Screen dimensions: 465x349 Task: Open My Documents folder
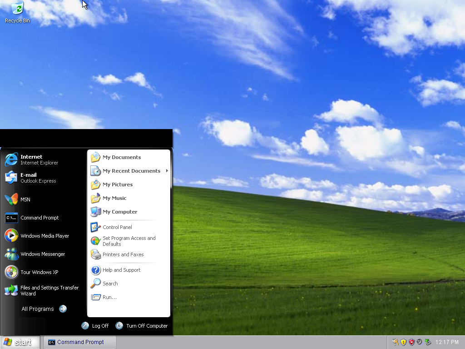point(129,157)
